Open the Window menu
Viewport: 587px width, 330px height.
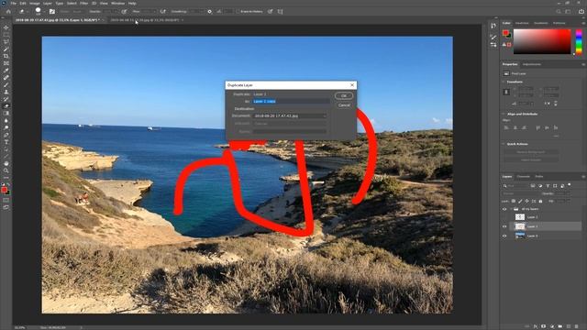[117, 4]
